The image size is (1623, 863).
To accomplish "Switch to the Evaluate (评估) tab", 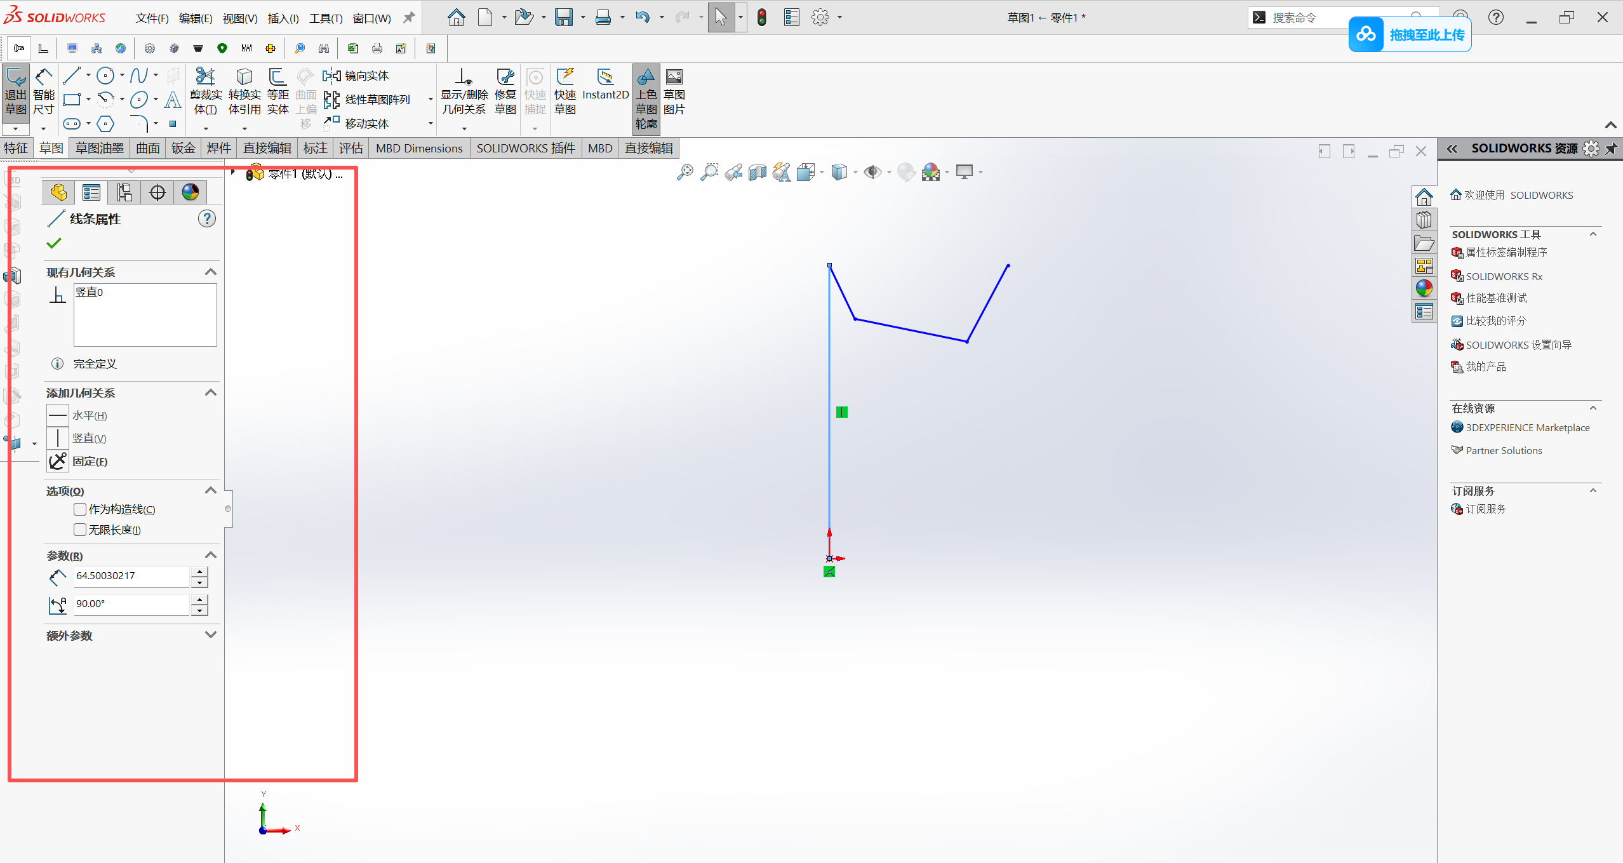I will [x=351, y=148].
